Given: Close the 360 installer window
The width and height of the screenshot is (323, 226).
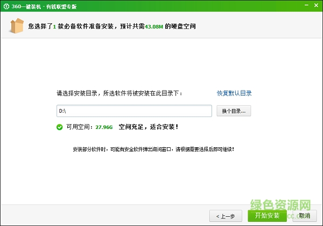Looking at the screenshot, I should click(315, 5).
